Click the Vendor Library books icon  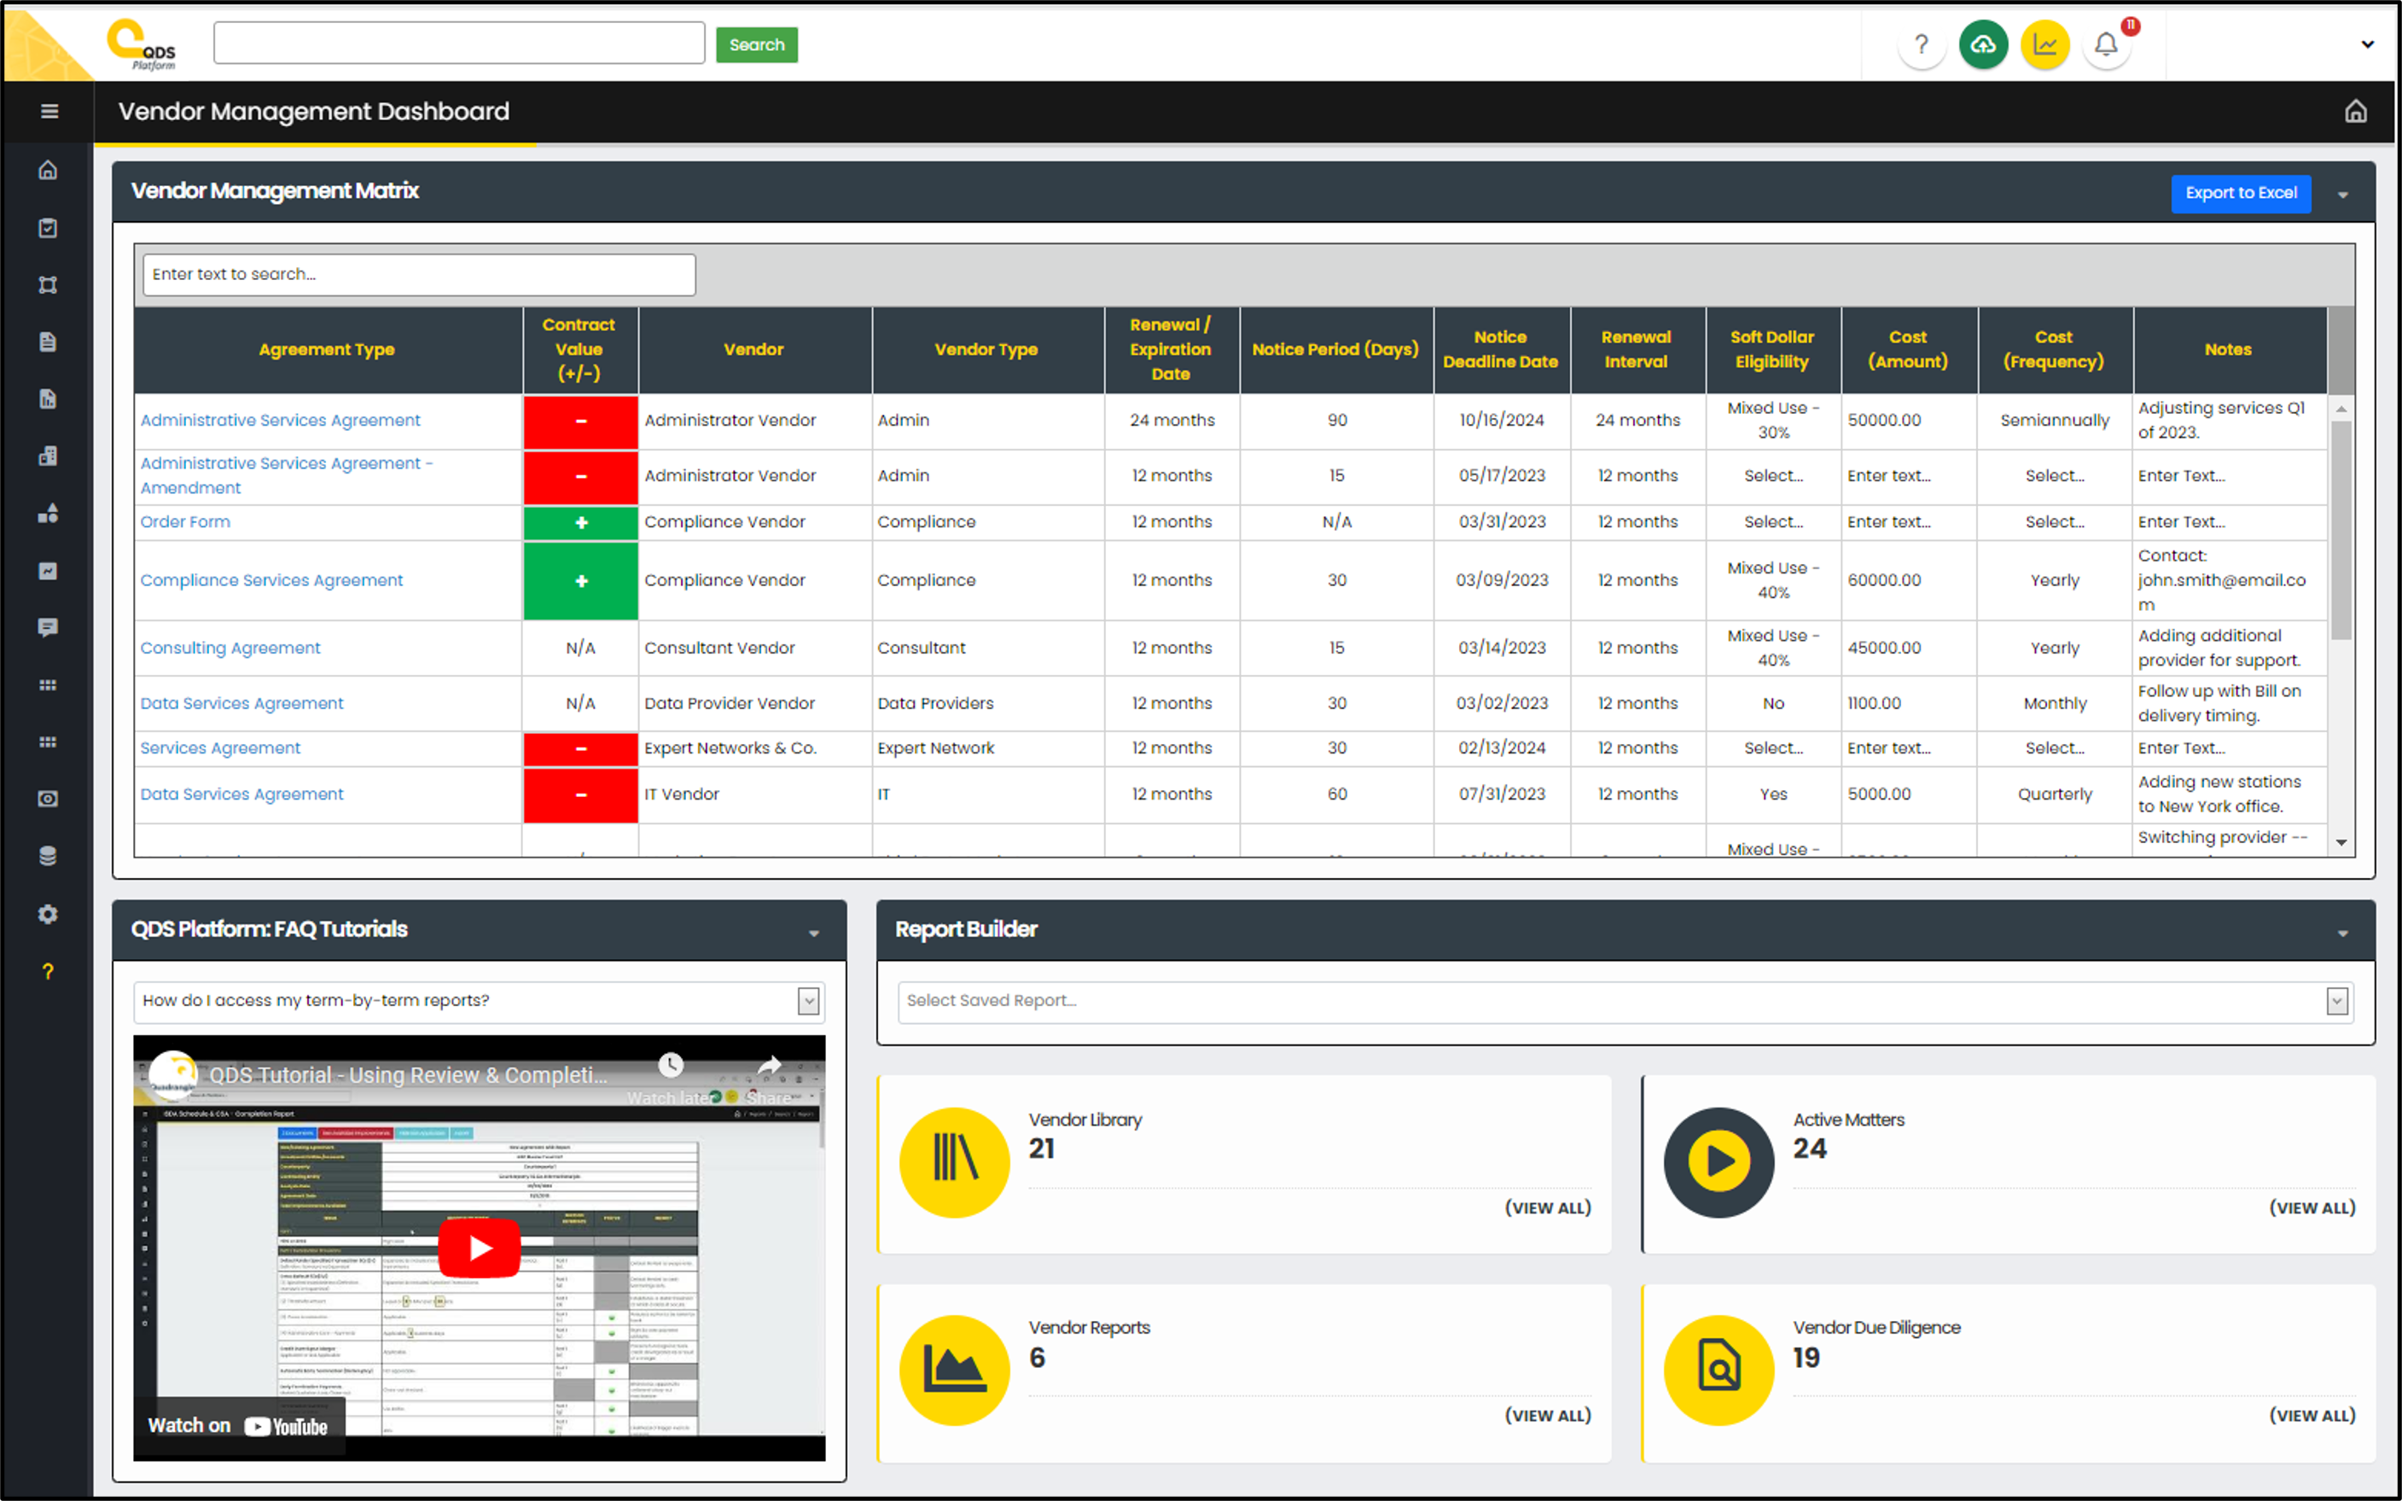coord(955,1161)
